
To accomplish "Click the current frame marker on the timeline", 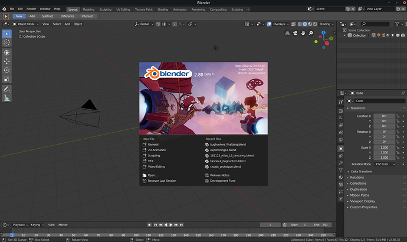I will [12, 235].
